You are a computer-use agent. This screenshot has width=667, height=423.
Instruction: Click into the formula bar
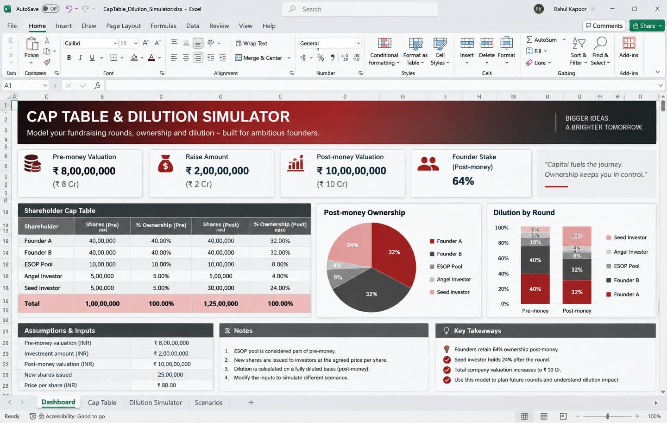(x=382, y=85)
